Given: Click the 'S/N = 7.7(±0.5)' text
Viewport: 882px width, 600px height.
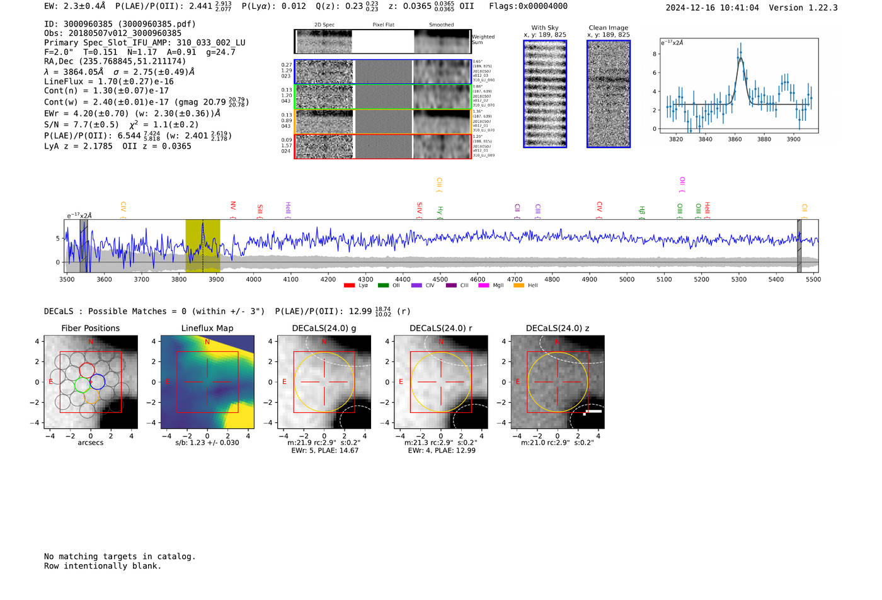Looking at the screenshot, I should (81, 125).
